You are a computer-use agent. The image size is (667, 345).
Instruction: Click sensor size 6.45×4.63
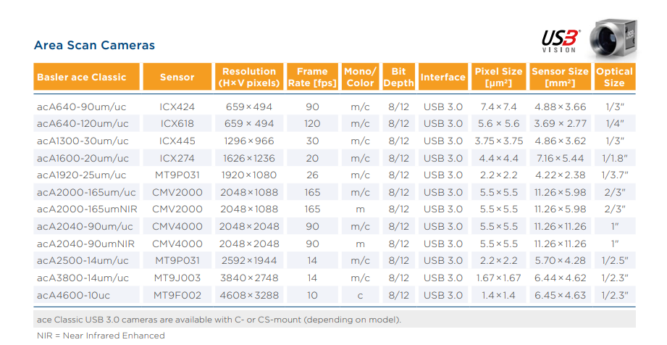coord(561,295)
